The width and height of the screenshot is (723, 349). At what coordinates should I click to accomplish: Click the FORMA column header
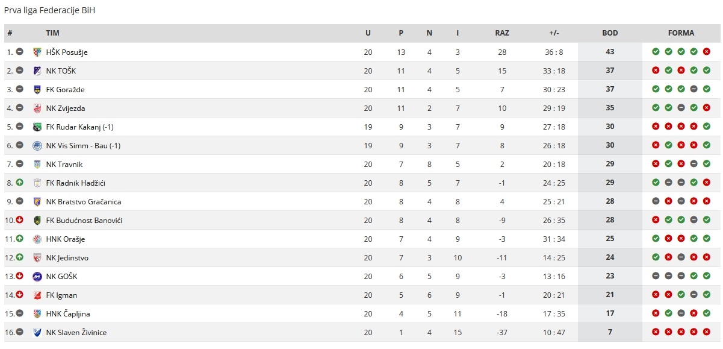[x=681, y=33]
